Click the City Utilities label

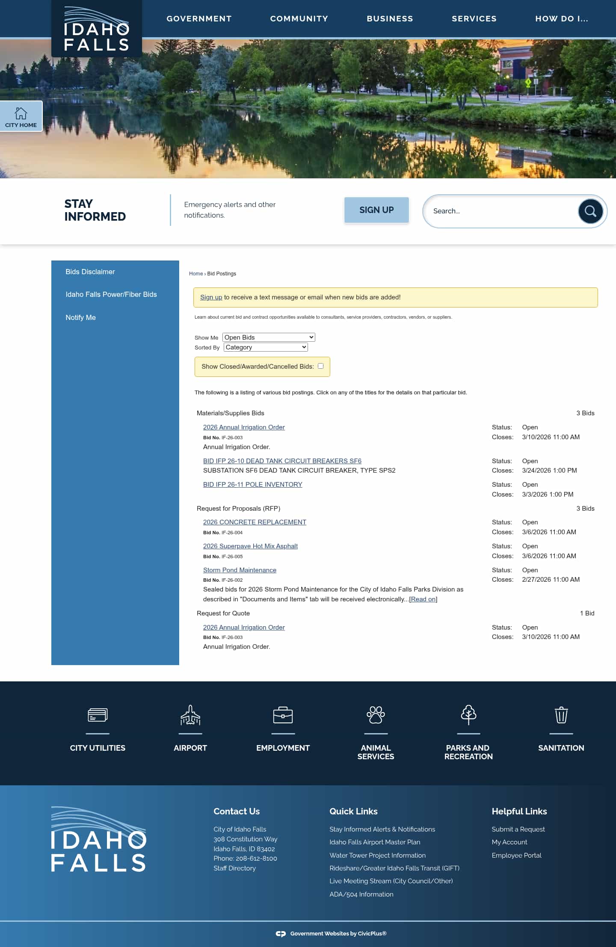(x=98, y=748)
